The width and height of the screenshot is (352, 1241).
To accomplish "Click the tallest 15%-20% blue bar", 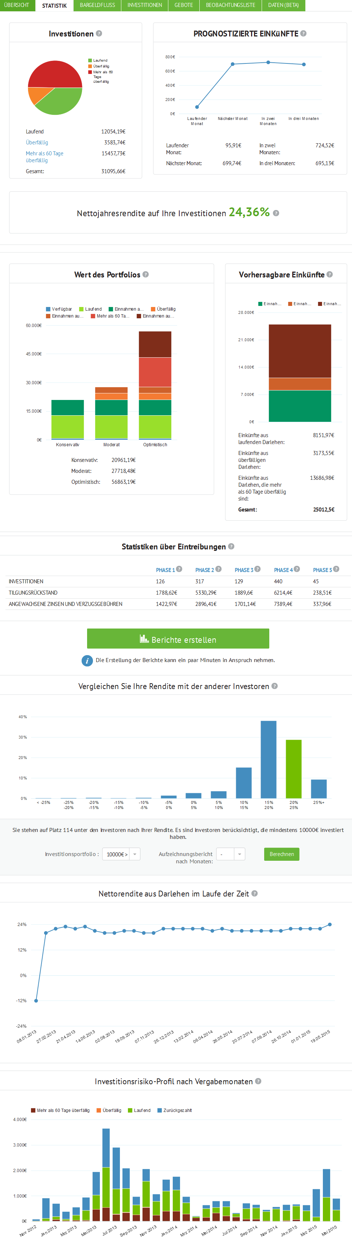I will click(x=269, y=759).
